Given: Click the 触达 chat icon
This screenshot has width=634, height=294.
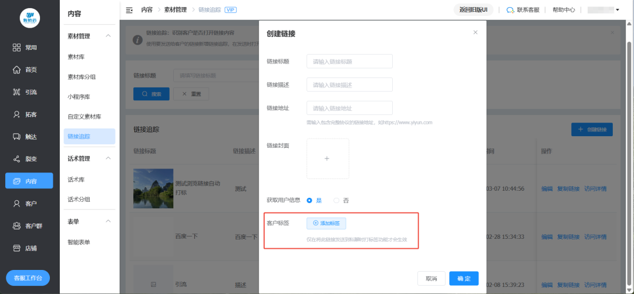Looking at the screenshot, I should coord(16,137).
